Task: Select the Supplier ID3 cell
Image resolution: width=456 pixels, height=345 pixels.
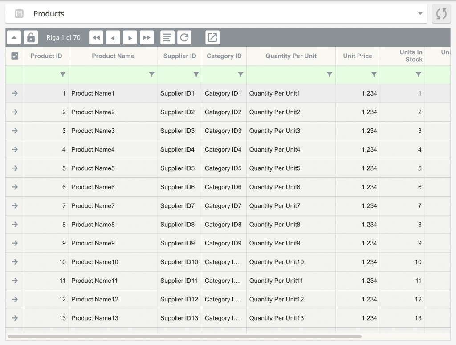Action: coord(180,131)
